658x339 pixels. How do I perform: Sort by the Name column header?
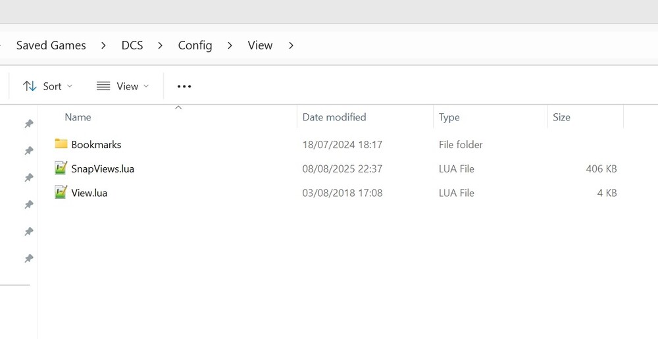(78, 117)
